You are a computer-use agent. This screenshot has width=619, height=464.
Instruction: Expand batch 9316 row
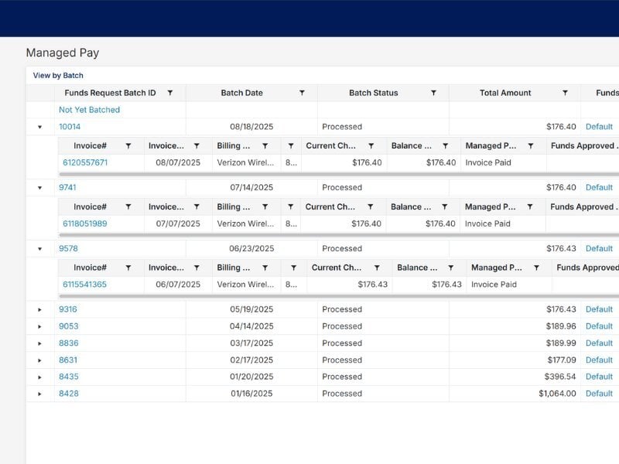tap(40, 309)
